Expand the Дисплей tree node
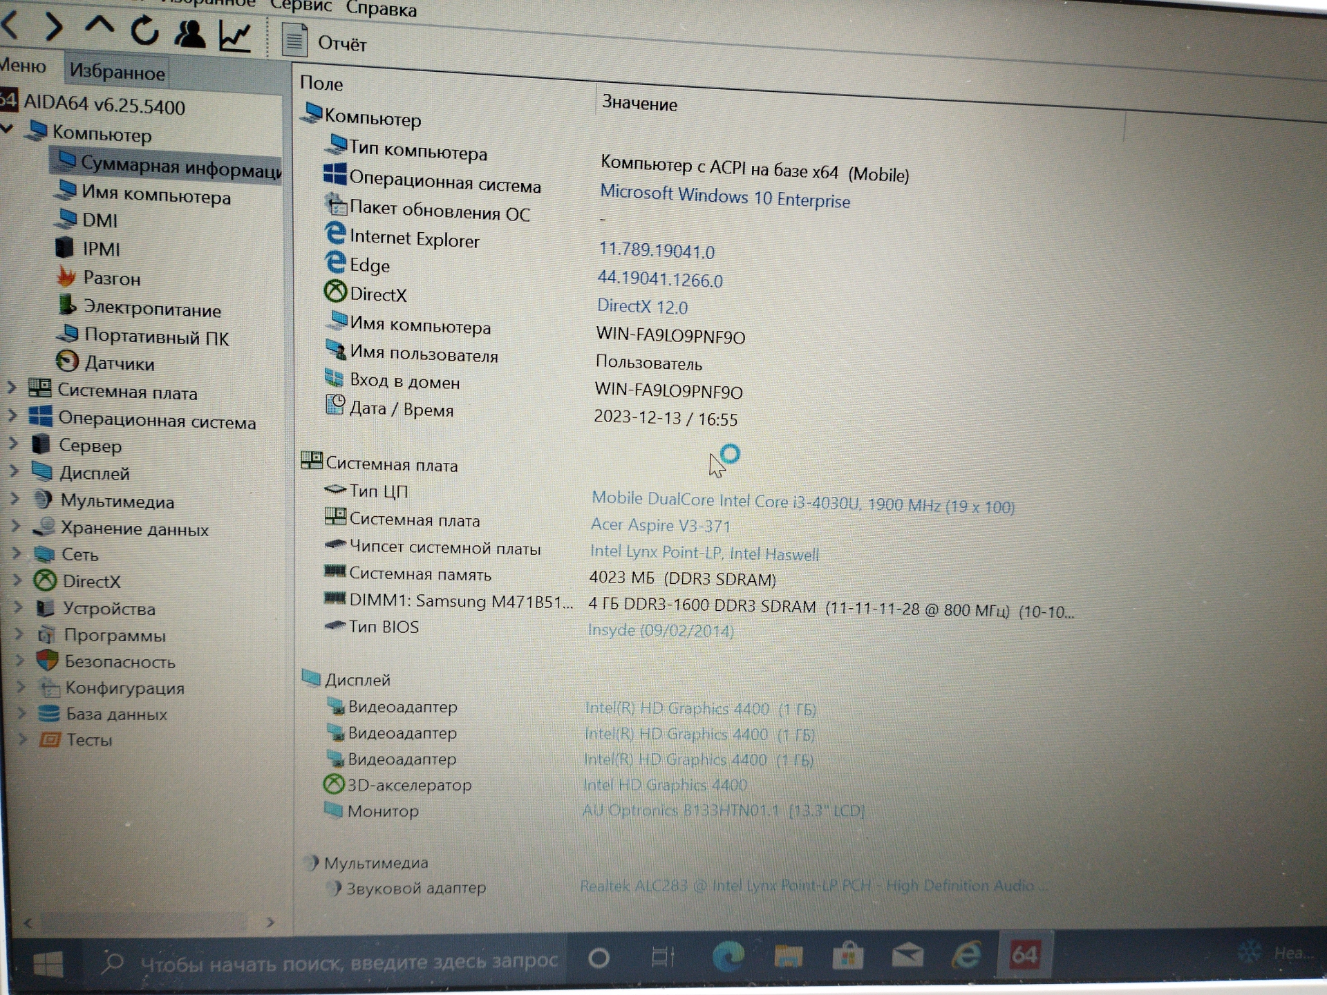Viewport: 1327px width, 995px height. coord(14,471)
